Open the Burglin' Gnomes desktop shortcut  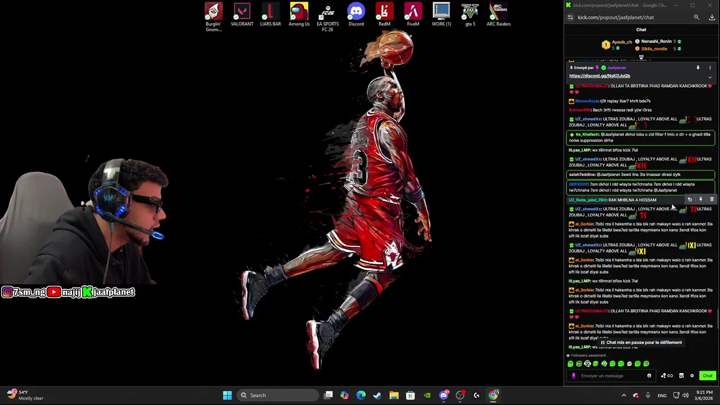tap(213, 17)
